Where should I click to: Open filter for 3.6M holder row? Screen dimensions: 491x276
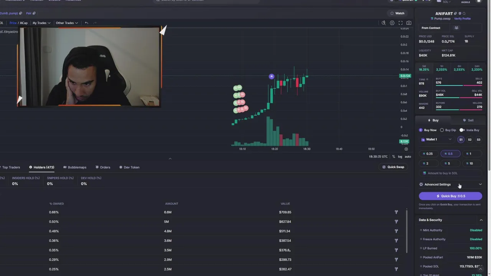tap(396, 241)
